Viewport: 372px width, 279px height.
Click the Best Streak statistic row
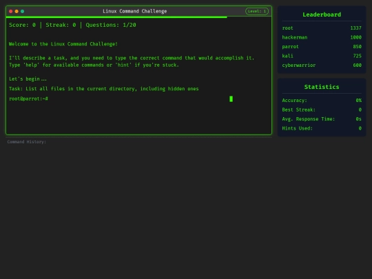(322, 110)
